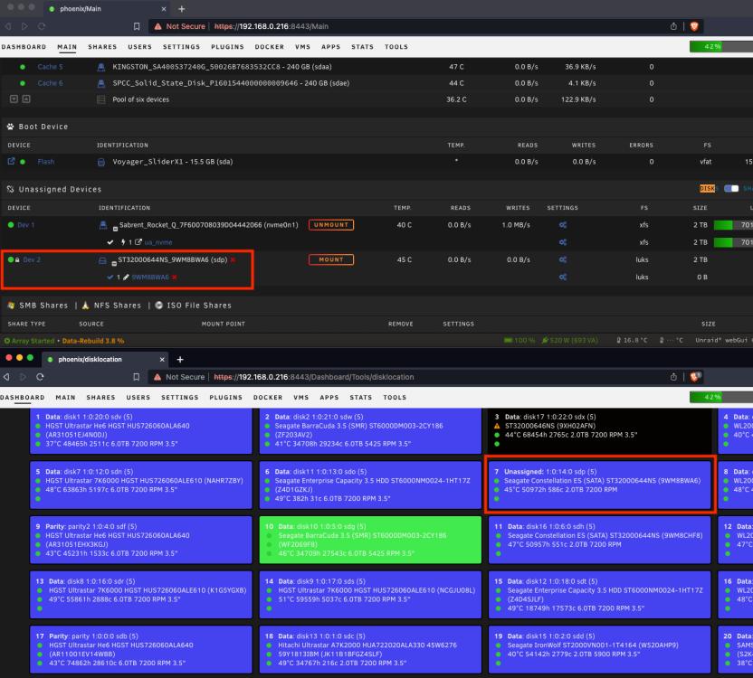Screen dimensions: 753x678
Task: Click the Array Started status text
Action: tap(29, 341)
